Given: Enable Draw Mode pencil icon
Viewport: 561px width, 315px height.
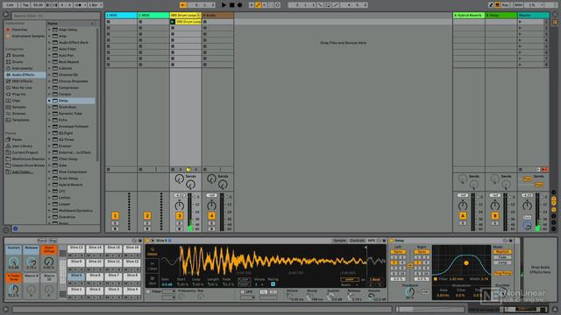Looking at the screenshot, I should click(x=491, y=5).
